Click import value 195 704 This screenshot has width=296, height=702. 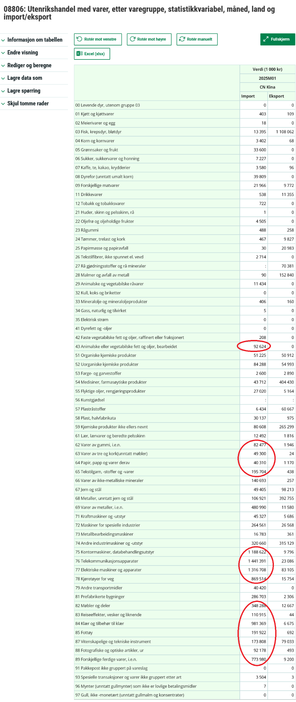point(259,472)
